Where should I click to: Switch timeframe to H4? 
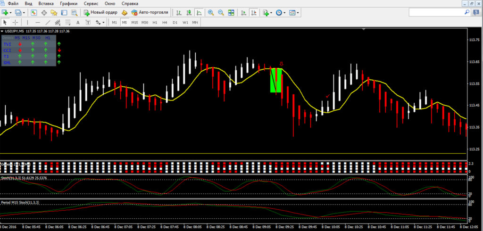pyautogui.click(x=165, y=23)
